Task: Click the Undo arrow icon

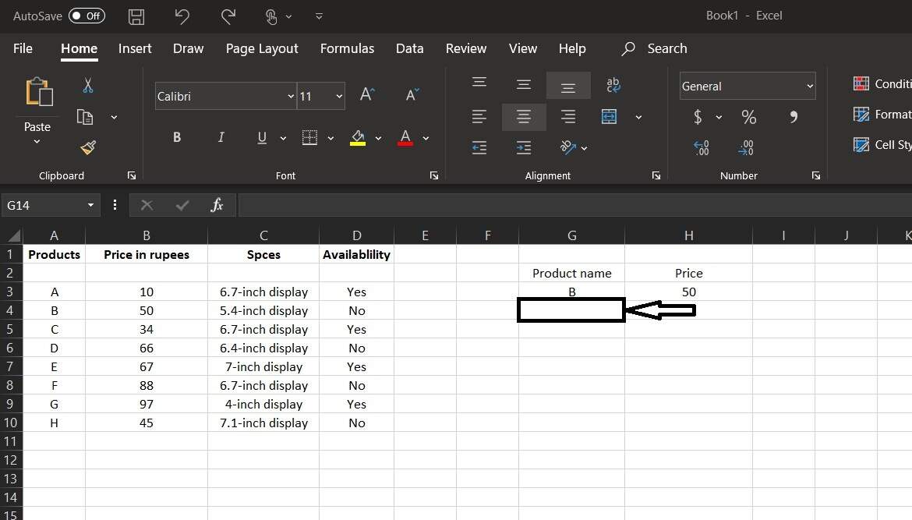Action: coord(182,16)
